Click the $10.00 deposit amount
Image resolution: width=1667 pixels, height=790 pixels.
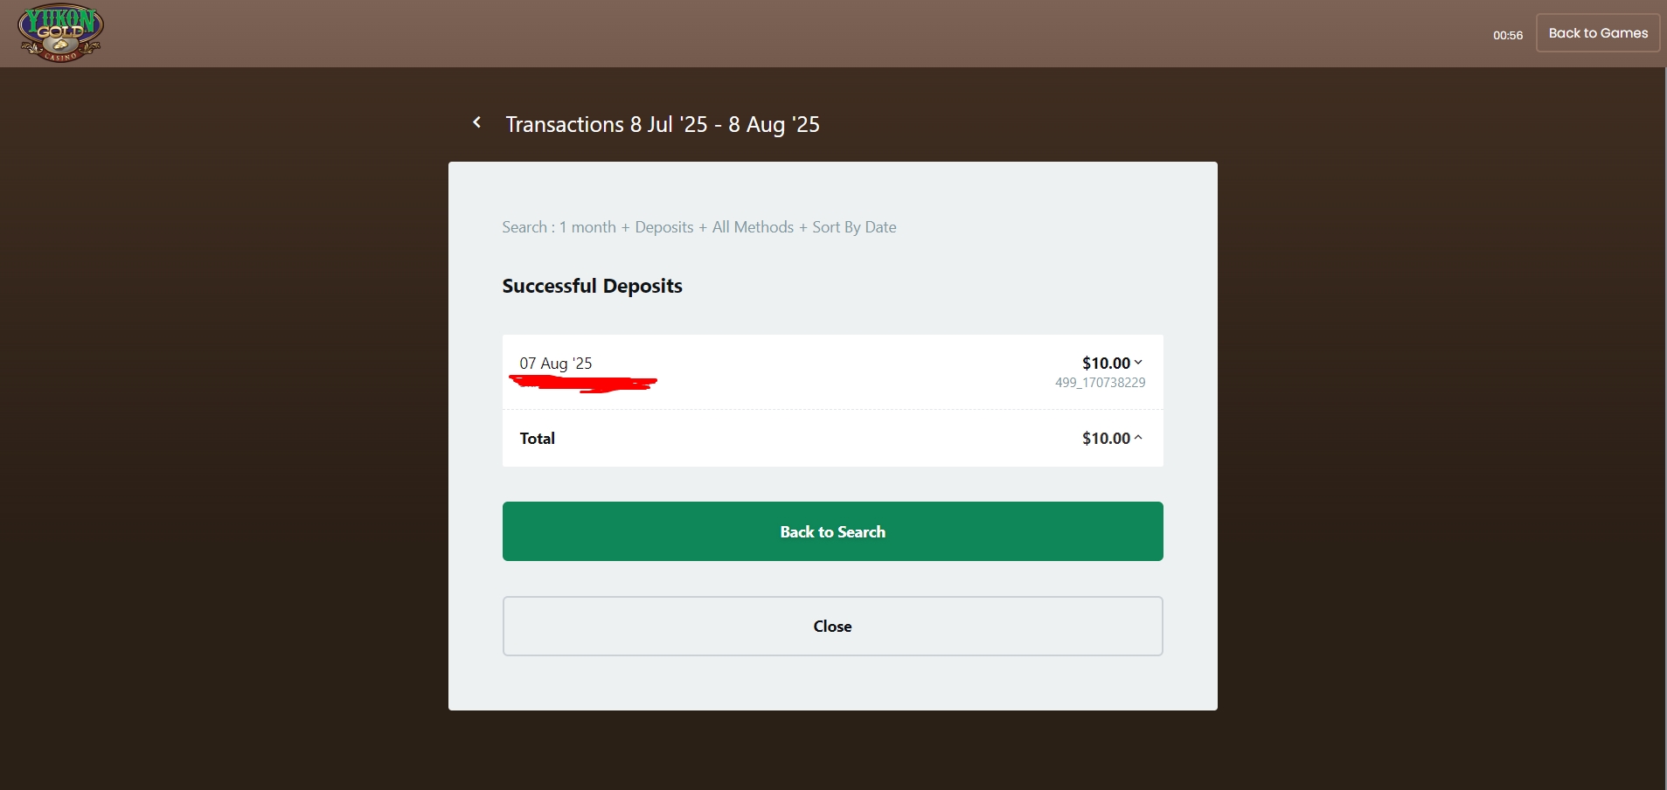[1106, 363]
